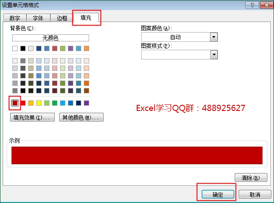Pick the olive green theme swatch
274x203 pixels.
pyautogui.click(x=63, y=48)
